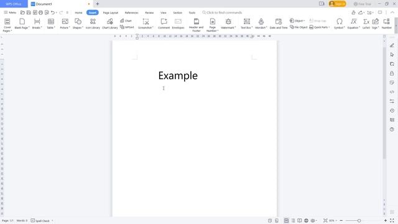Toggle Spell Check in status bar
398x224 pixels.
click(40, 221)
